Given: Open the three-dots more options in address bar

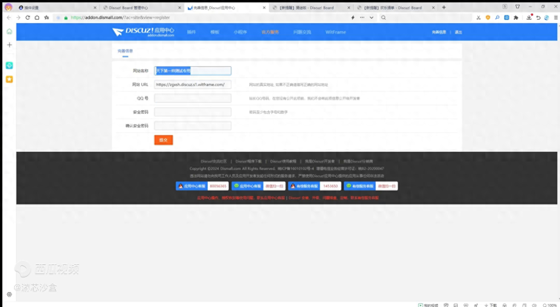Looking at the screenshot, I should 362,17.
